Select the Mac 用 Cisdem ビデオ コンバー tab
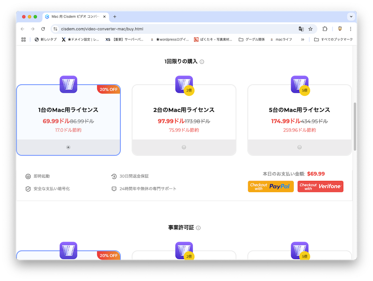Image resolution: width=373 pixels, height=281 pixels. coord(76,17)
